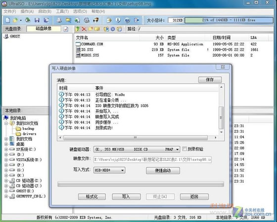This screenshot has width=277, height=222.
Task: Expand the 我的文档 tree node
Action: [6, 139]
